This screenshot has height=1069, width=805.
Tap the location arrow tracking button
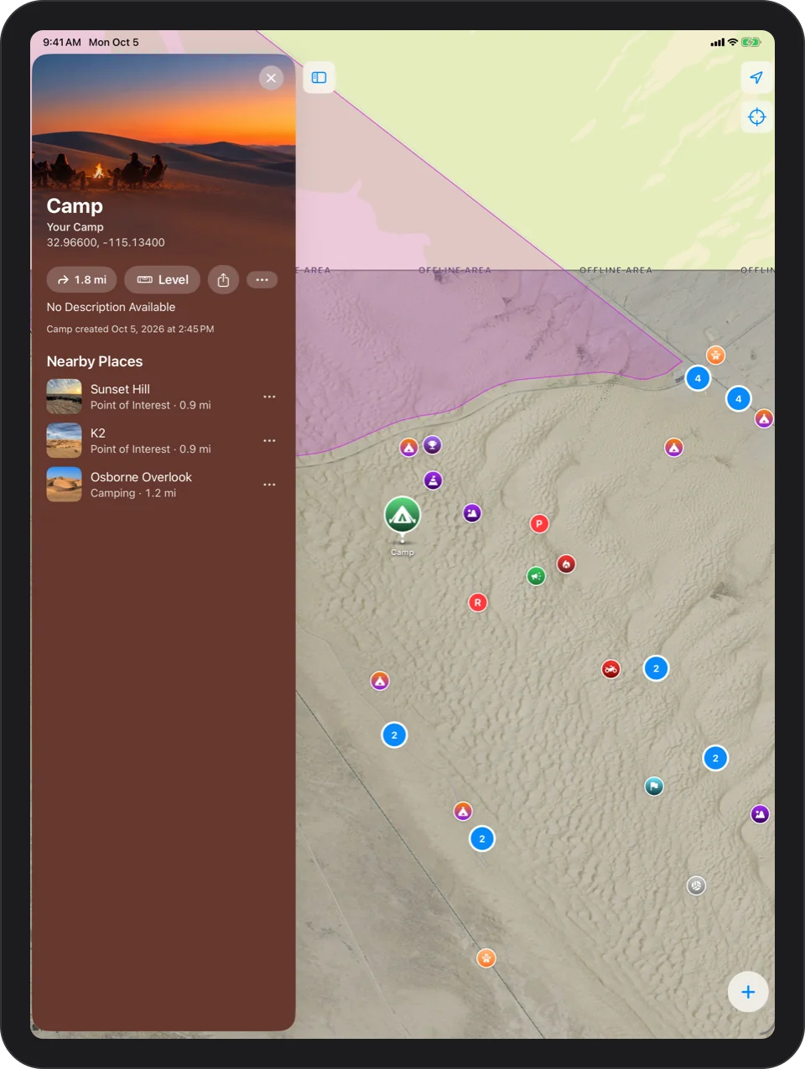[756, 77]
